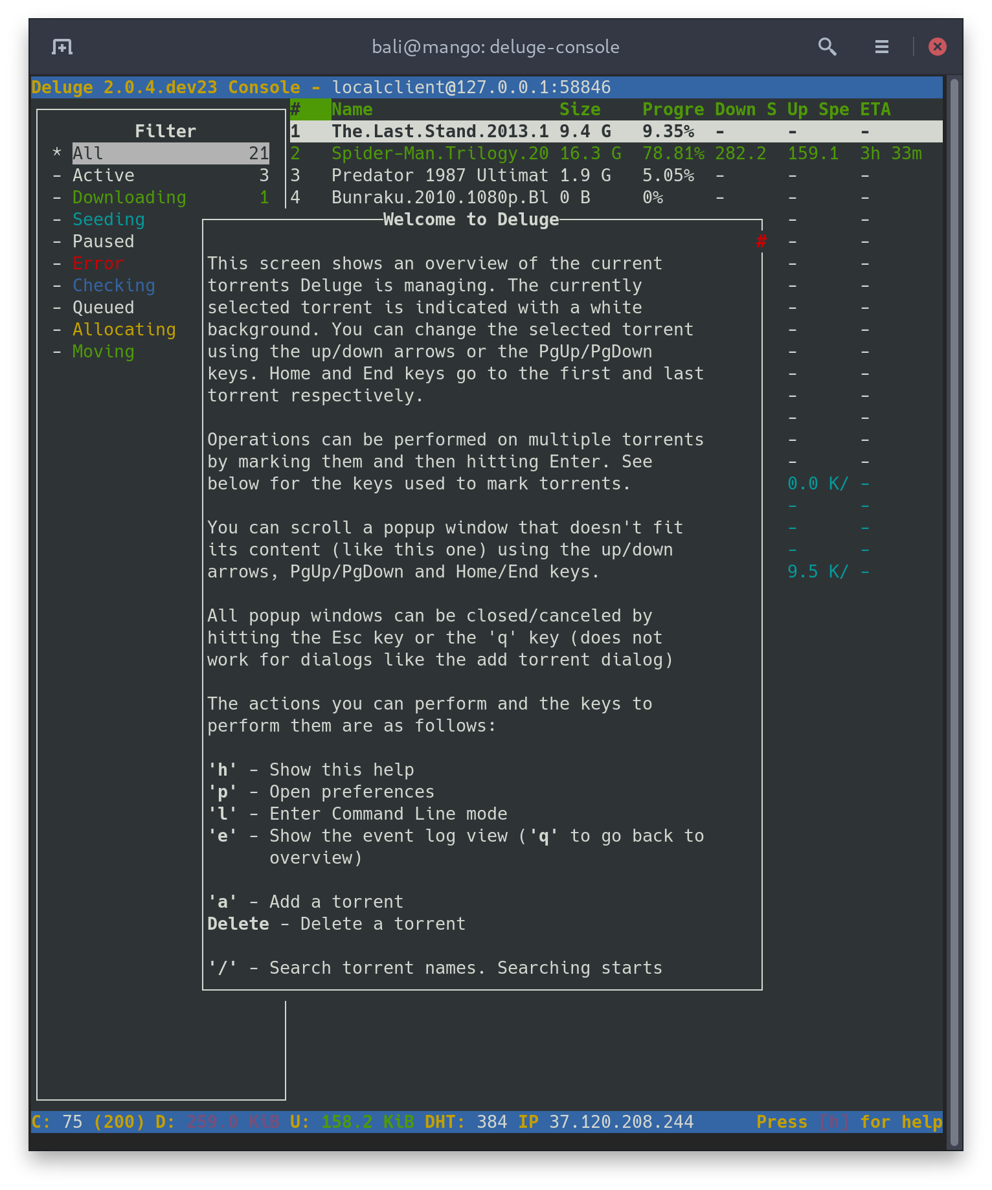Open the terminal search magnifier icon
Viewport: 992px width, 1190px height.
click(827, 47)
